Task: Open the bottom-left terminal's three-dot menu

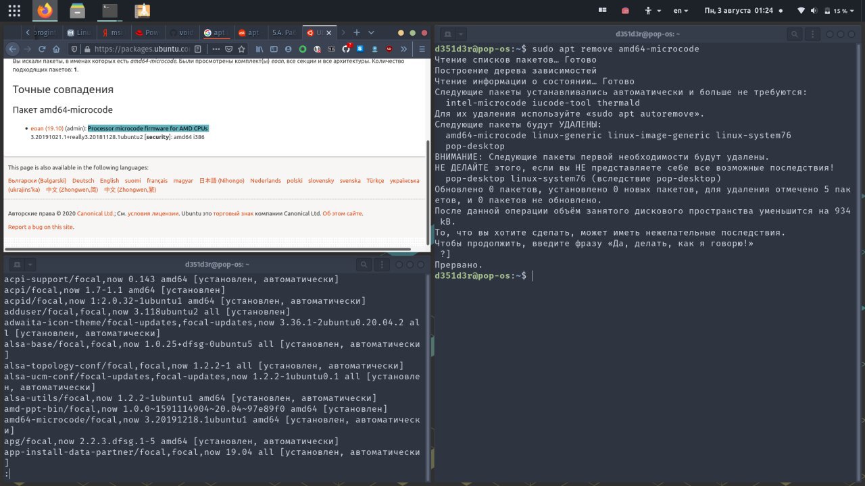Action: (383, 265)
